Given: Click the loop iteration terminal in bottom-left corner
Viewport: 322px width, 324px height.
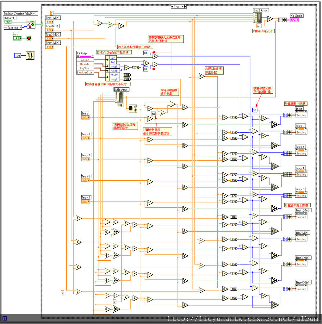Looking at the screenshot, I should click(x=4, y=318).
